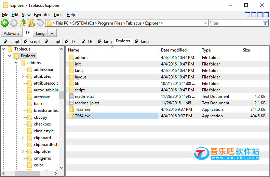
Task: Select the vertical split layout icon
Action: pyautogui.click(x=260, y=15)
